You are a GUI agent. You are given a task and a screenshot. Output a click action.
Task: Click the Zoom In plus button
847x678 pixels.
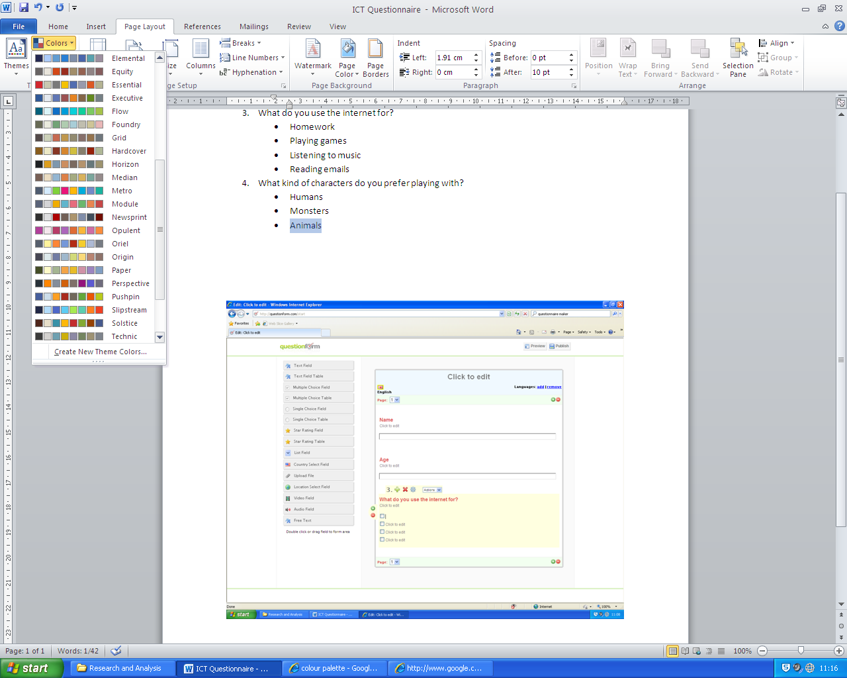pos(838,651)
